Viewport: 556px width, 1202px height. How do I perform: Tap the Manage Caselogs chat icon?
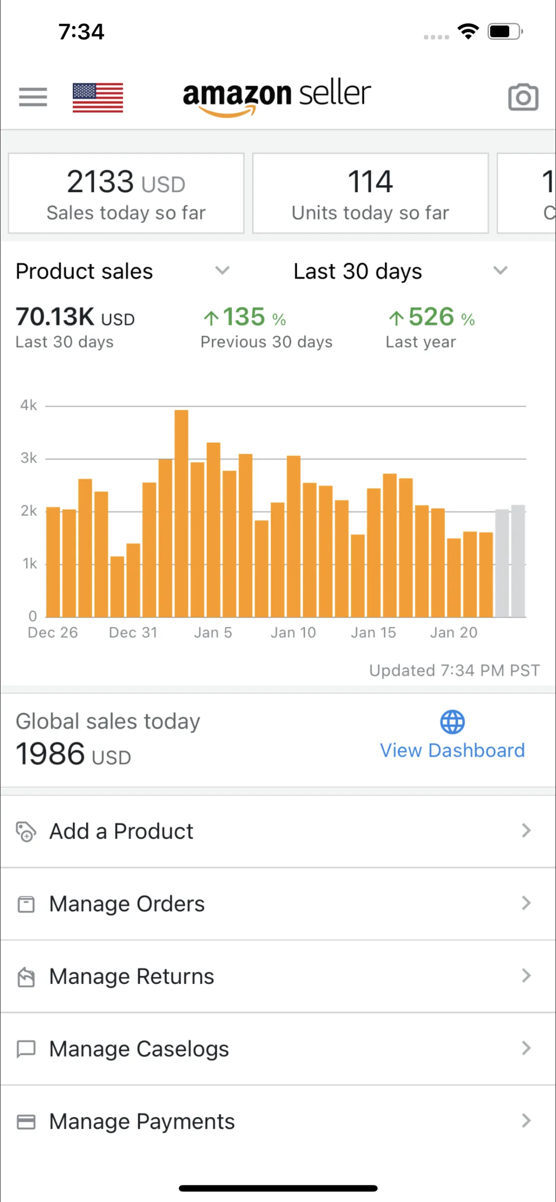[26, 1049]
